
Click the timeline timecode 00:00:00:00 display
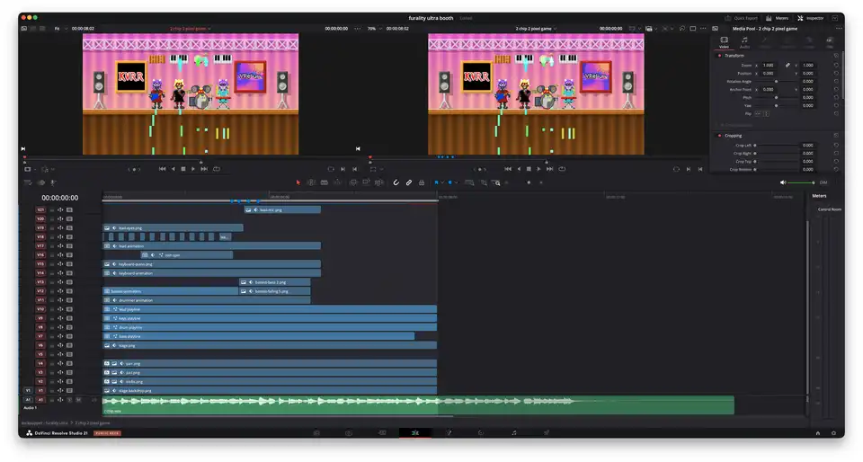60,198
